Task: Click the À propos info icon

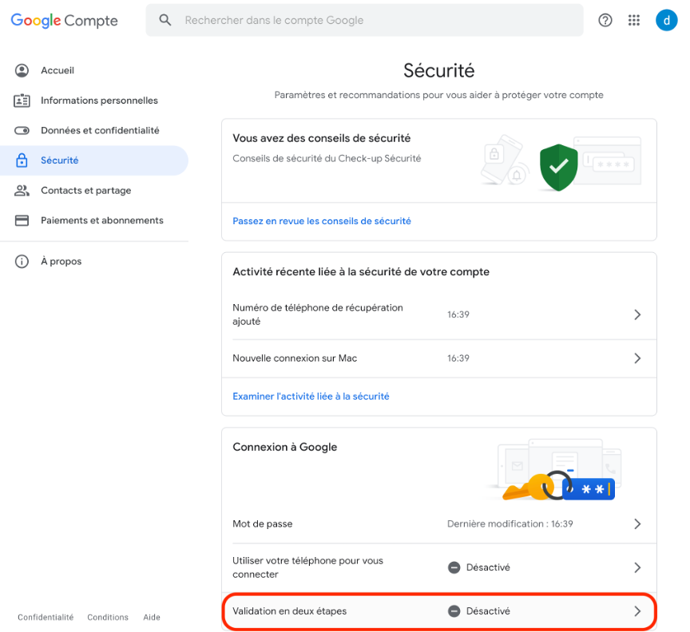Action: coord(22,261)
